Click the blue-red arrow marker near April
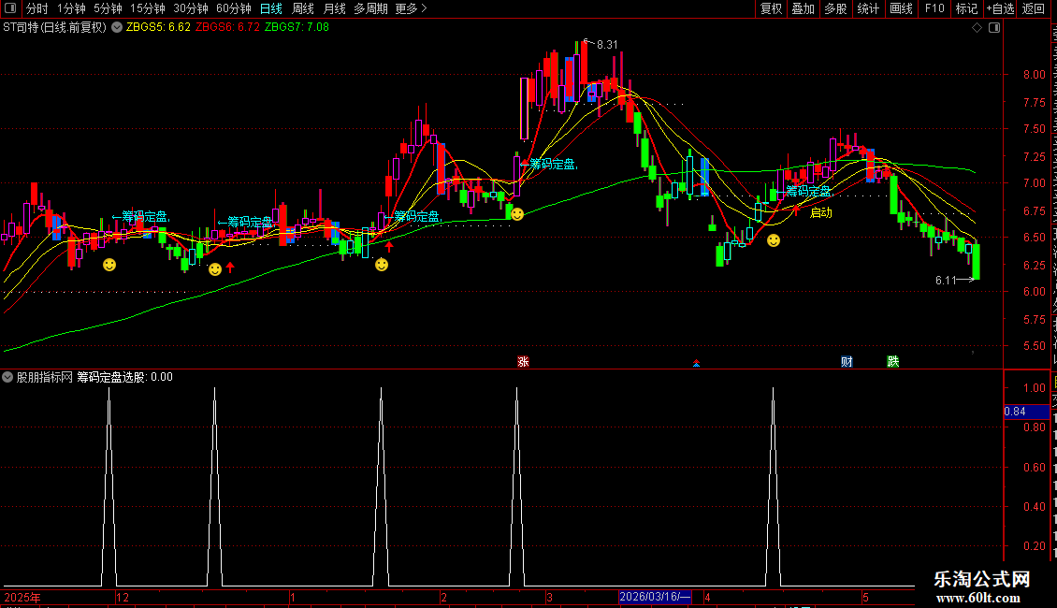 click(x=696, y=363)
